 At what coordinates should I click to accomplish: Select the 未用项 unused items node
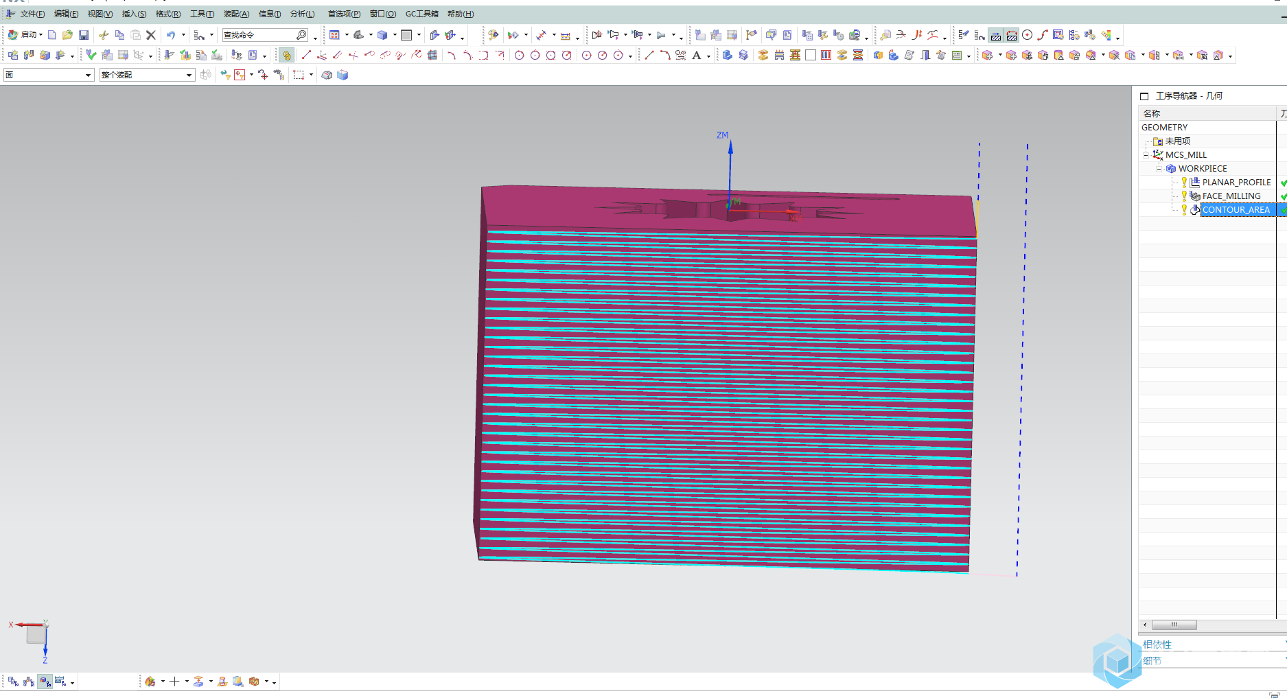coord(1177,141)
